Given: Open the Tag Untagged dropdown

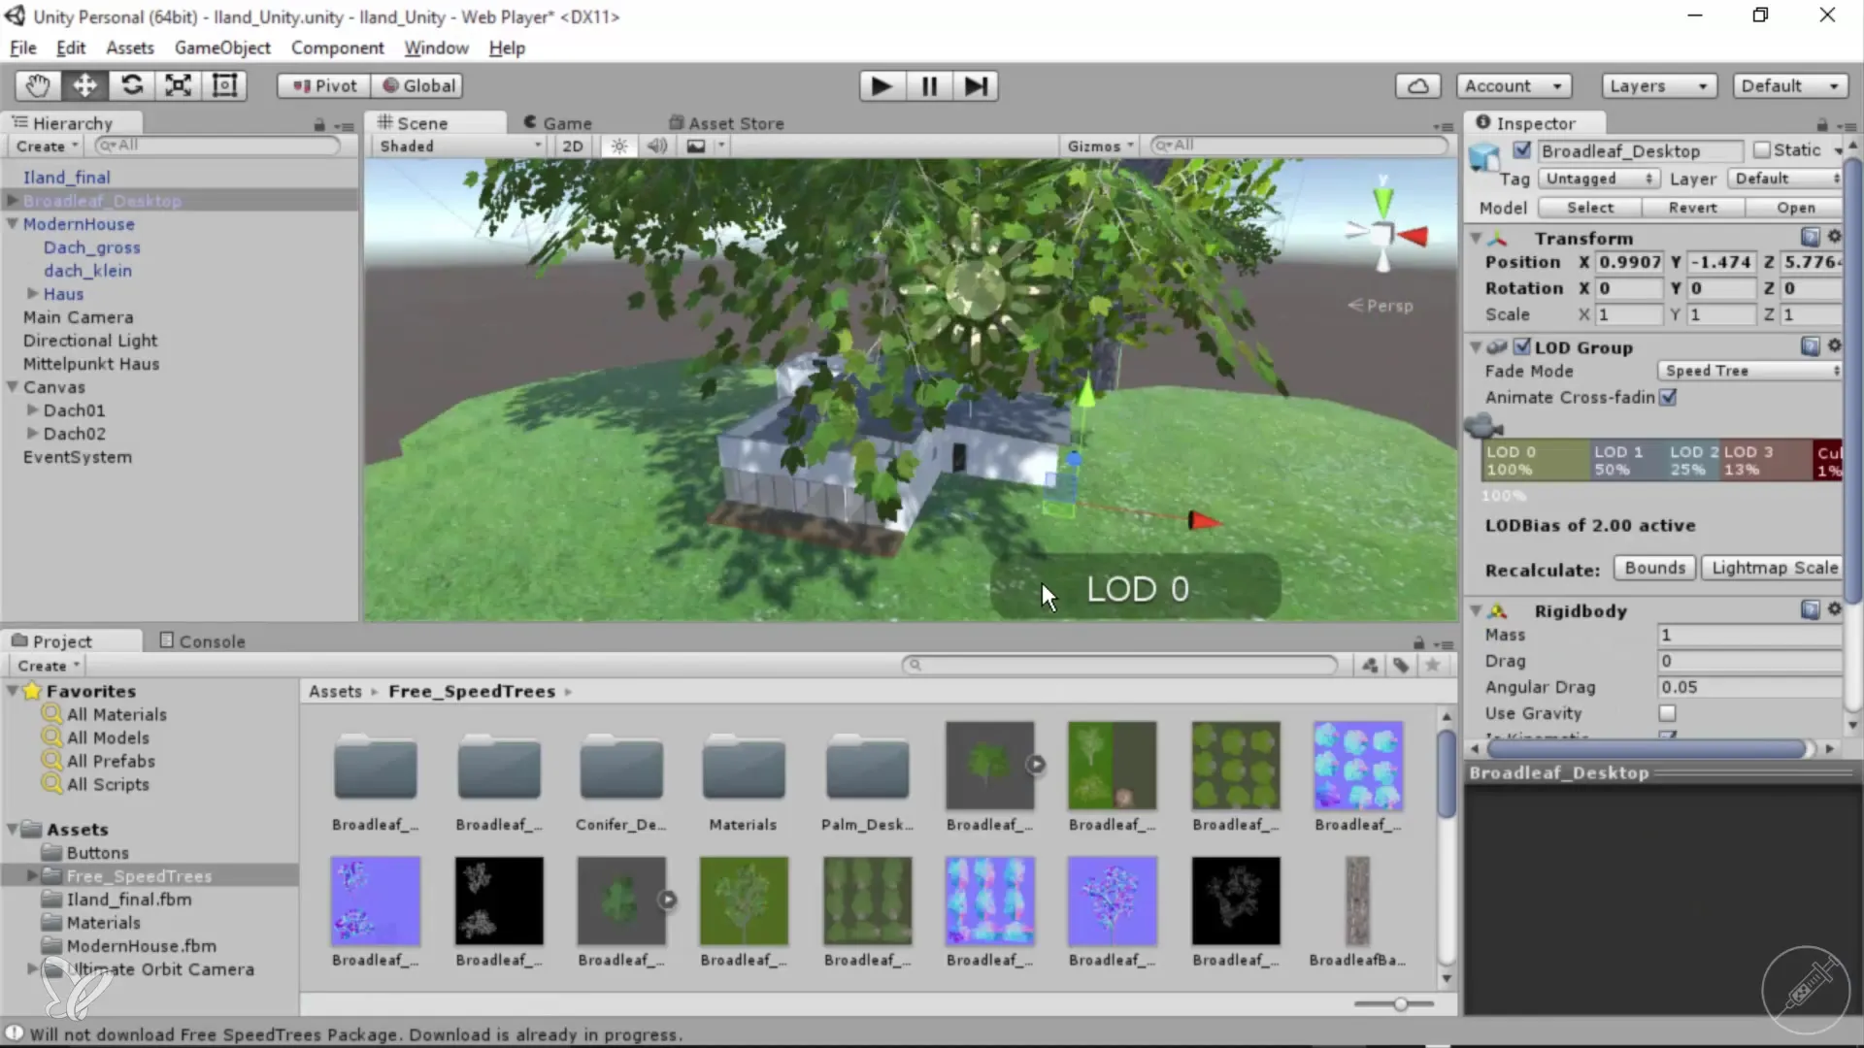Looking at the screenshot, I should [x=1598, y=179].
